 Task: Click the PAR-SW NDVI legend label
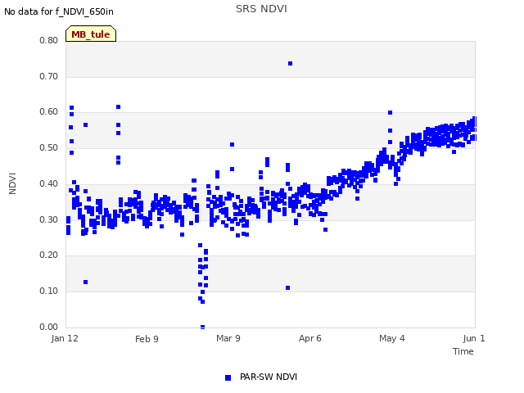click(x=269, y=377)
